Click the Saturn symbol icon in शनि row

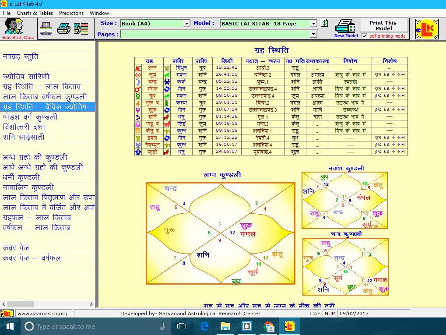[x=138, y=117]
